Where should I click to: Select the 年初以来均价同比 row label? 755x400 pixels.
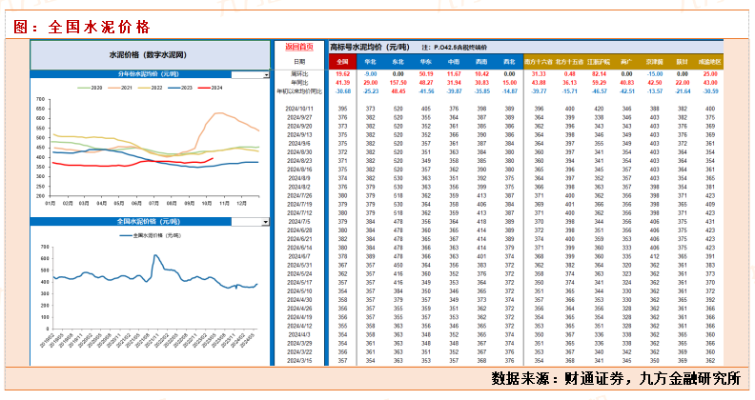pos(299,91)
